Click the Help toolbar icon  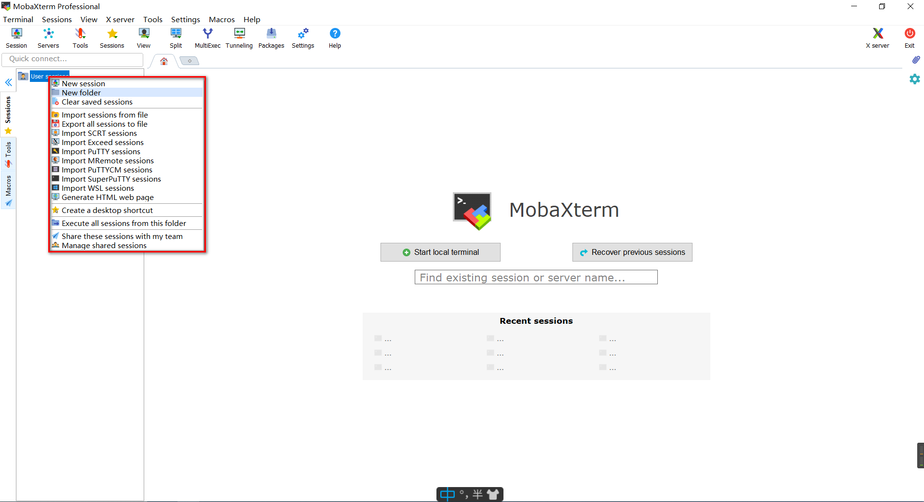[334, 38]
